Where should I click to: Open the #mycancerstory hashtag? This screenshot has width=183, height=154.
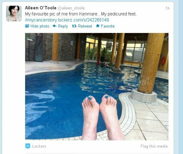41,20
